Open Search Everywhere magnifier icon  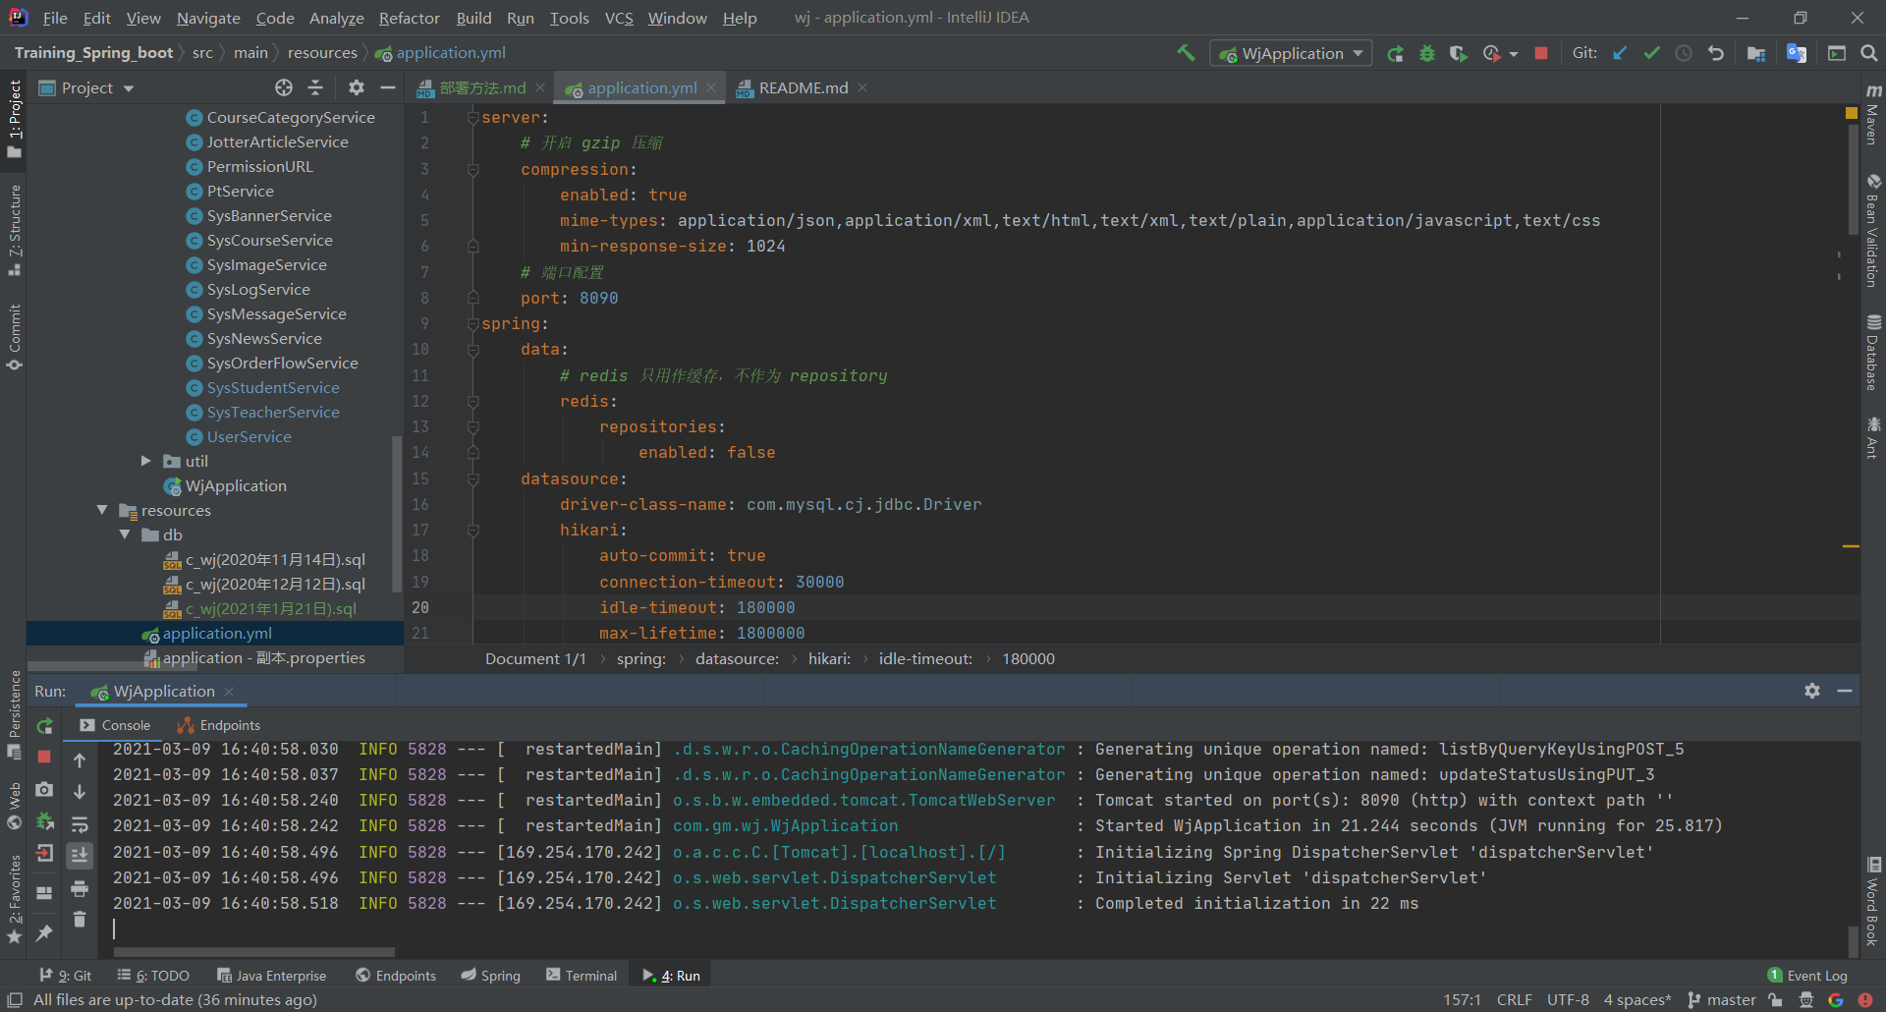click(1869, 54)
